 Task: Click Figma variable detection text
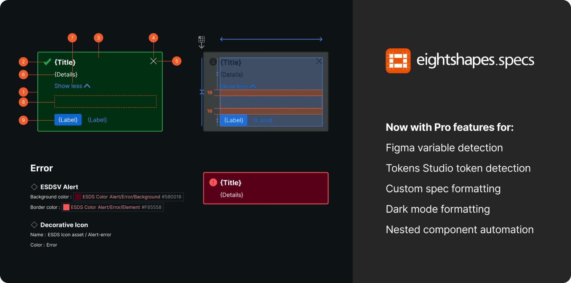(x=444, y=148)
